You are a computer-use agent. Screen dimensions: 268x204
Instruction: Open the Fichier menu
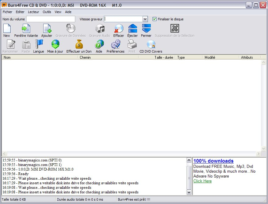click(x=7, y=12)
